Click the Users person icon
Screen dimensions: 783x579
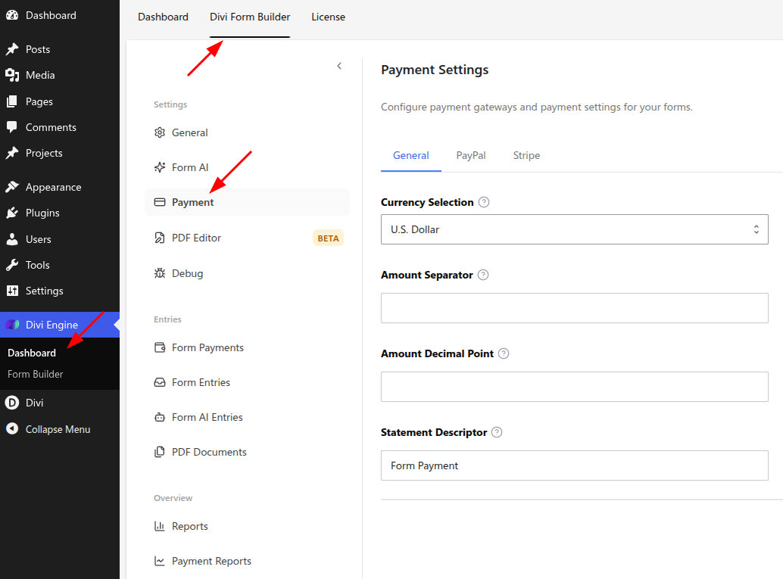(12, 239)
